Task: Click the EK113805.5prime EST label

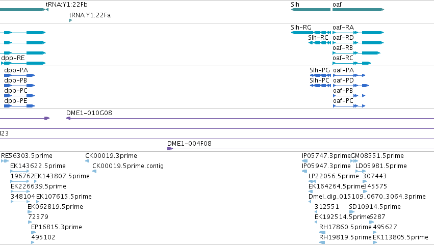Action: tap(400, 237)
